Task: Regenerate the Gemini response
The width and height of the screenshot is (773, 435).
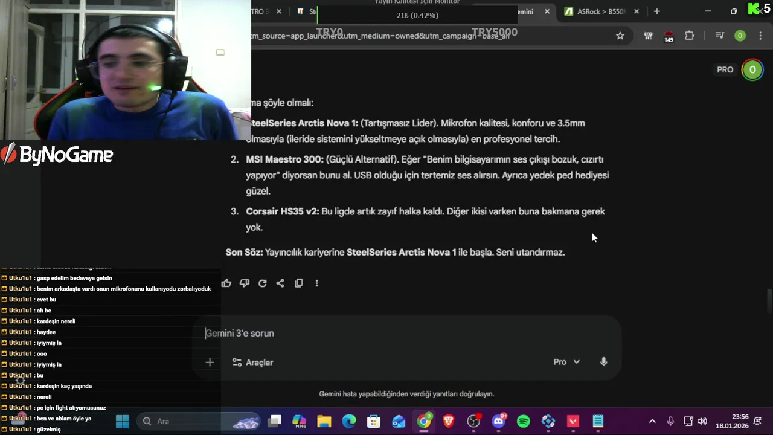Action: click(263, 283)
